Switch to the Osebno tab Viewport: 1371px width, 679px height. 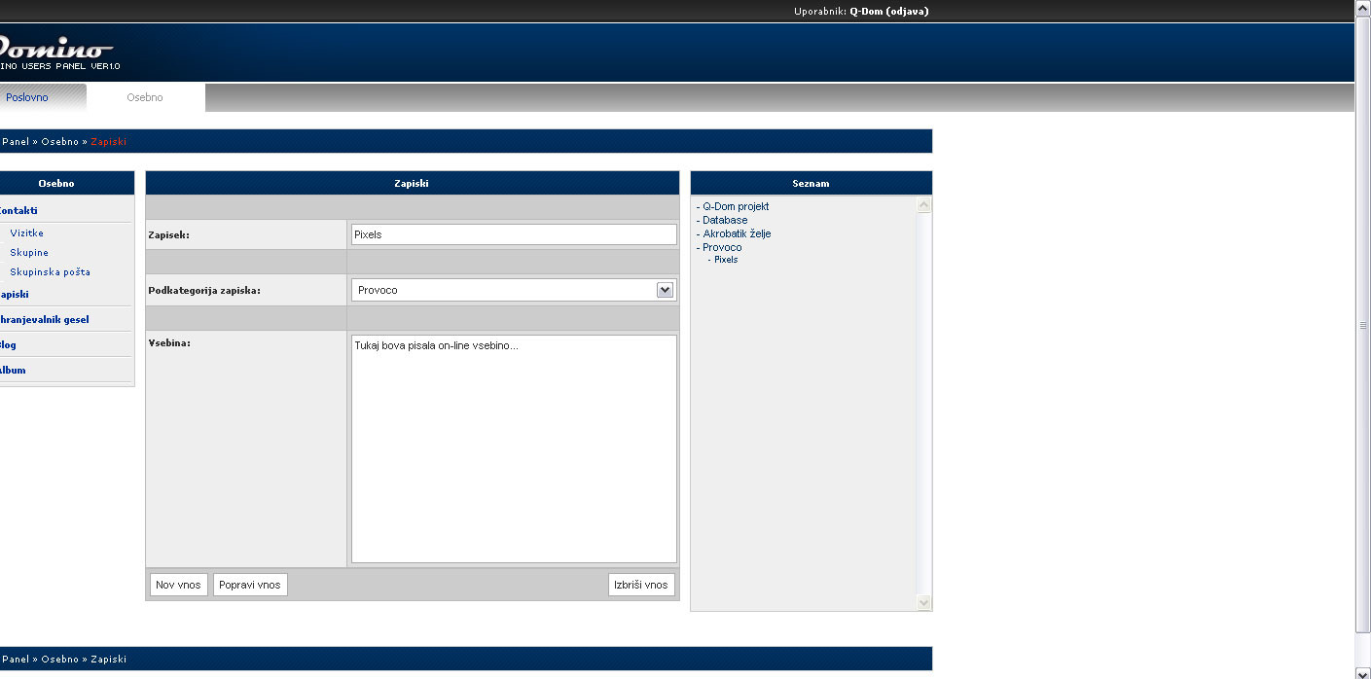click(145, 97)
